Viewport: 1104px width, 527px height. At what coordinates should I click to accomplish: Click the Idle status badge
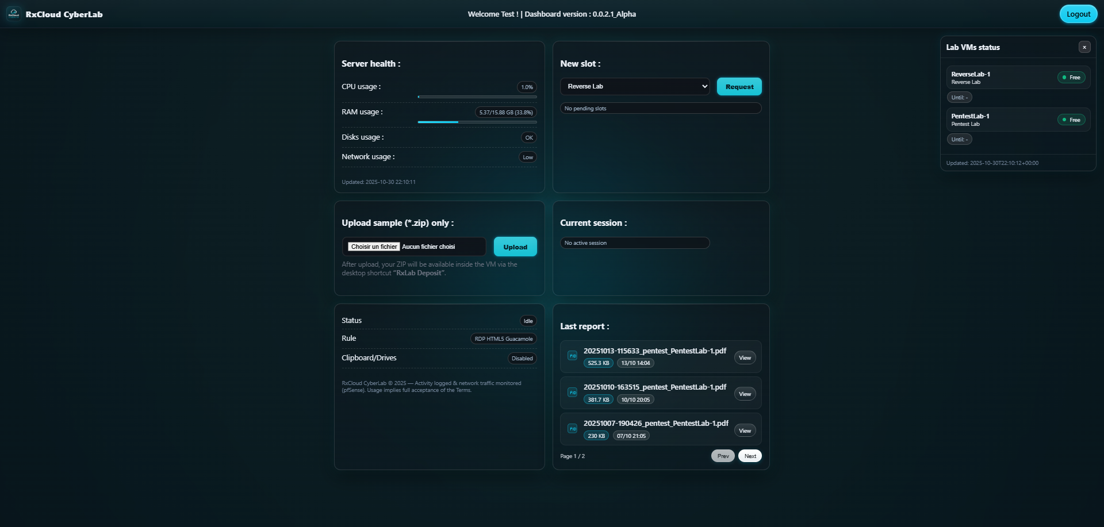click(x=527, y=321)
